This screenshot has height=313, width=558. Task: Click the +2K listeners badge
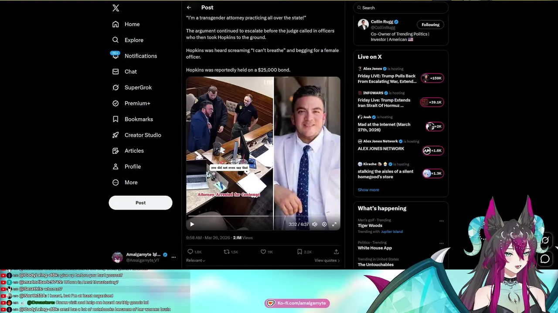(x=435, y=127)
